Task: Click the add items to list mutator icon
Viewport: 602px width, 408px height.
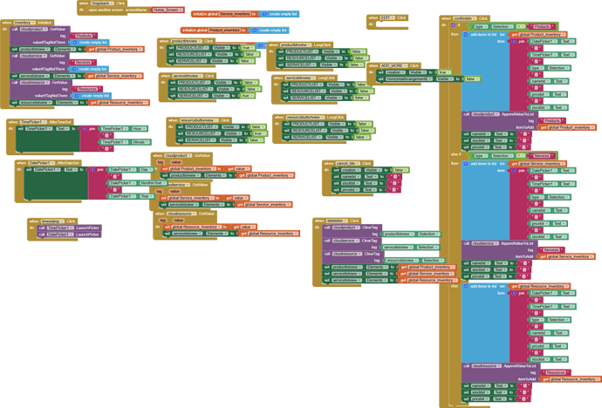Action: 465,35
